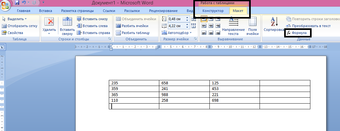This screenshot has width=340, height=131.
Task: Open Customize Quick Access Toolbar arrow
Action: pos(44,3)
